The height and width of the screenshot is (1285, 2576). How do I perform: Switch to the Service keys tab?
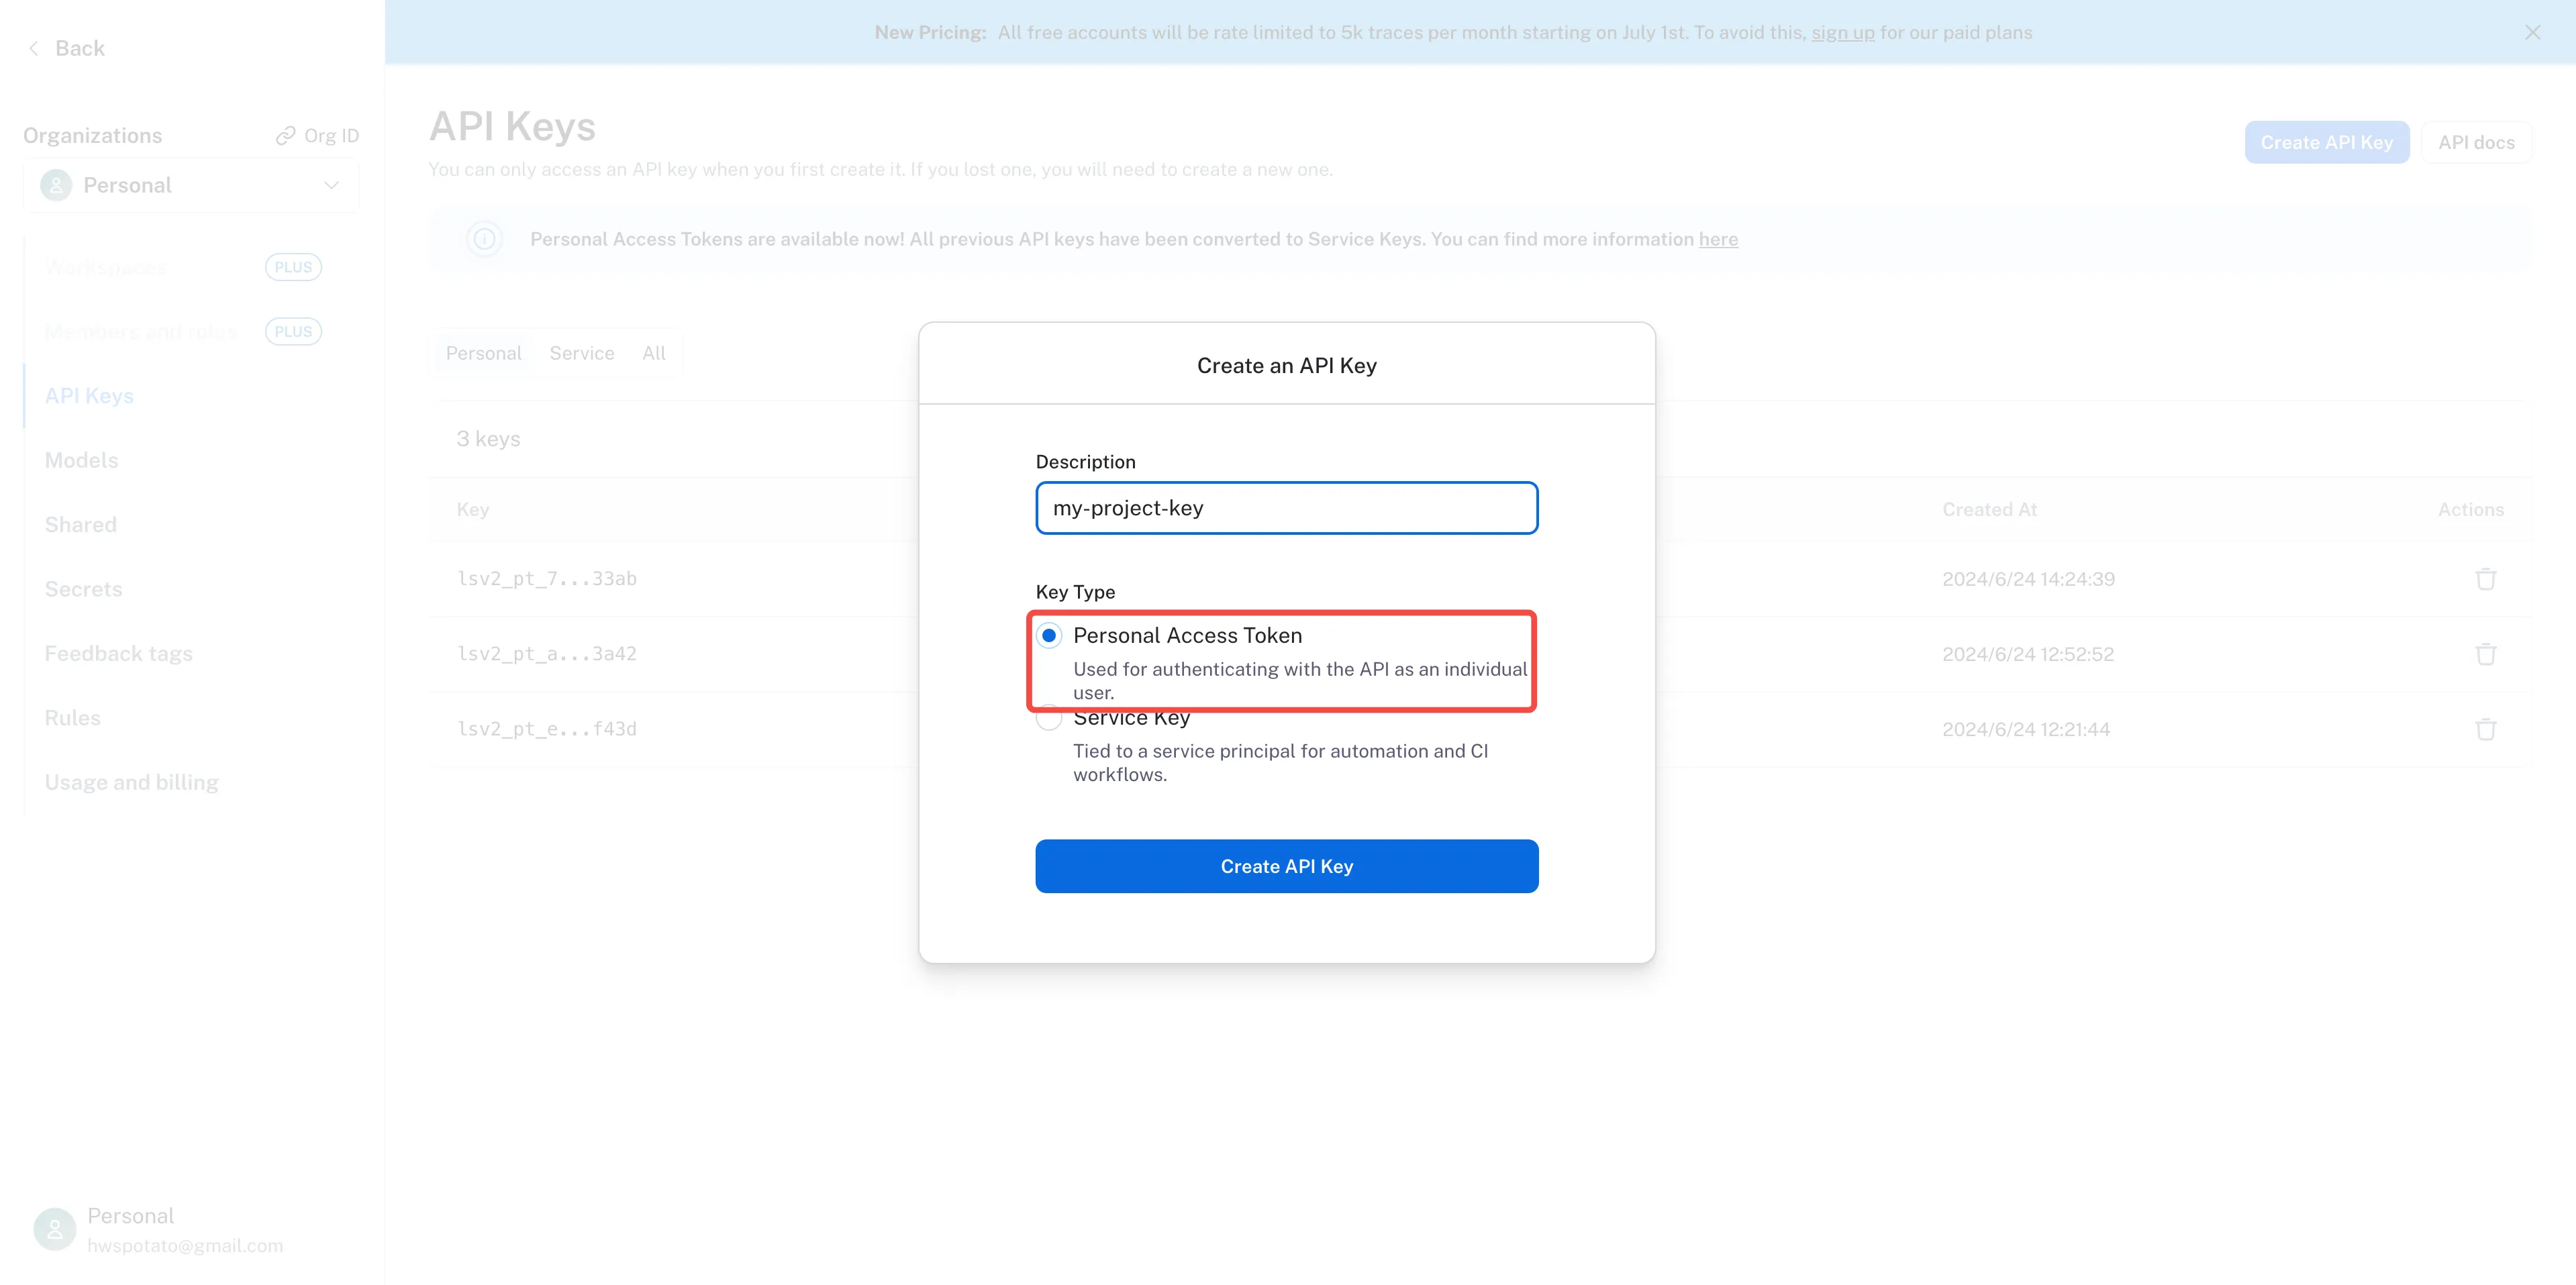[581, 353]
